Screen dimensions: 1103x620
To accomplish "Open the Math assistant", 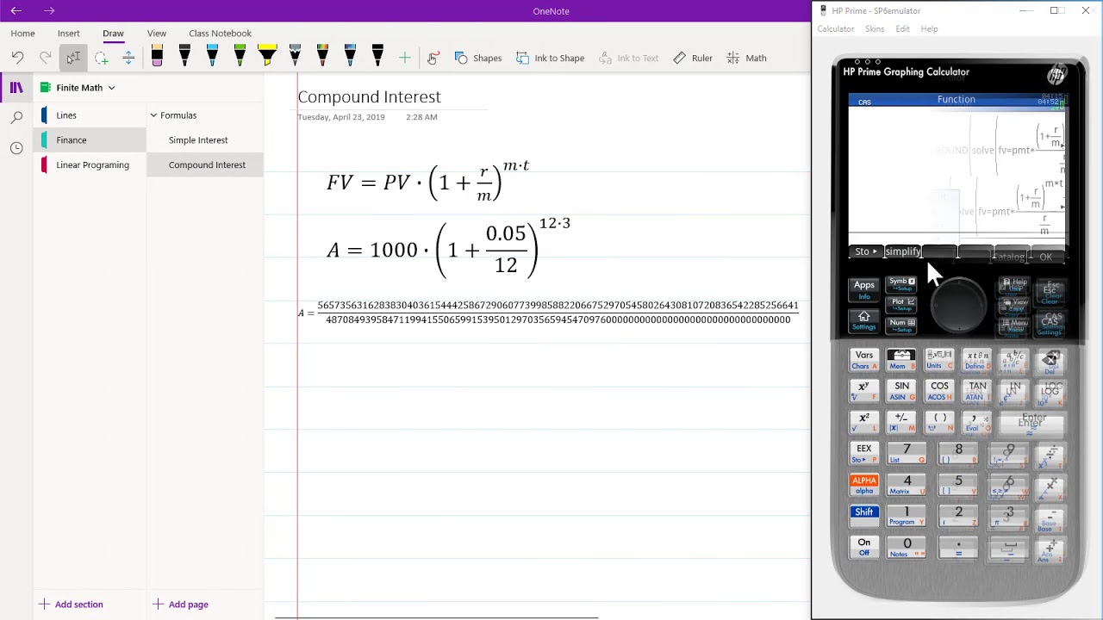I will [x=746, y=58].
